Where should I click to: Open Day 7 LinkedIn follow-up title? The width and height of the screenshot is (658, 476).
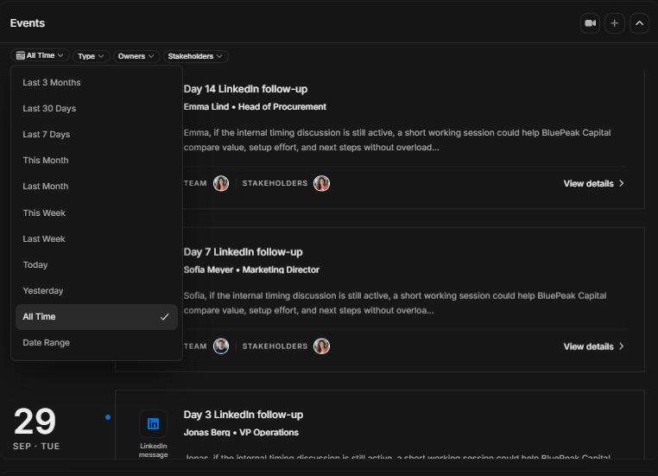(x=243, y=252)
